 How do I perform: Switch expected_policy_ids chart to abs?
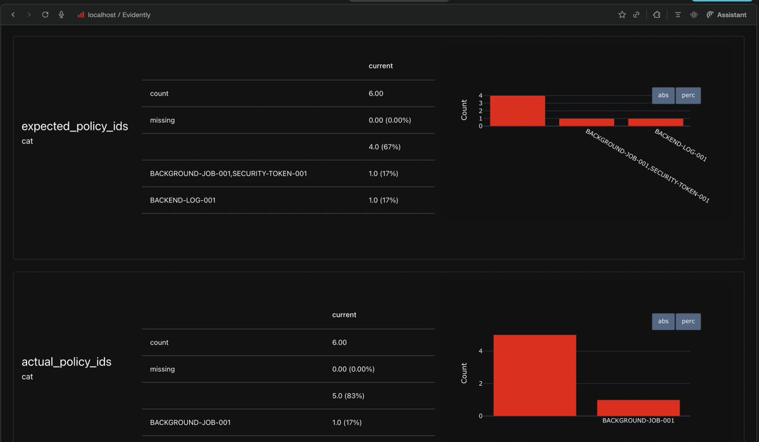point(663,95)
